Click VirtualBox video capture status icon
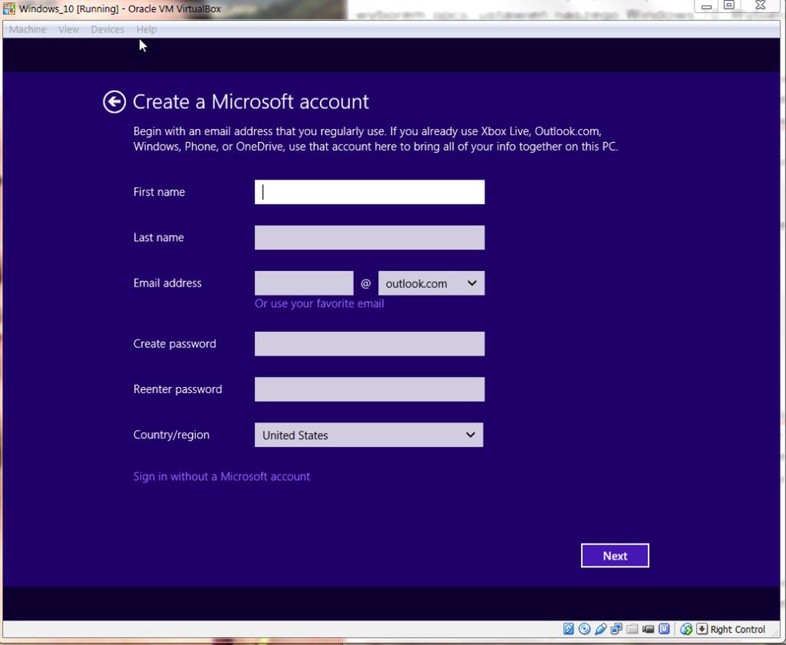 [648, 629]
